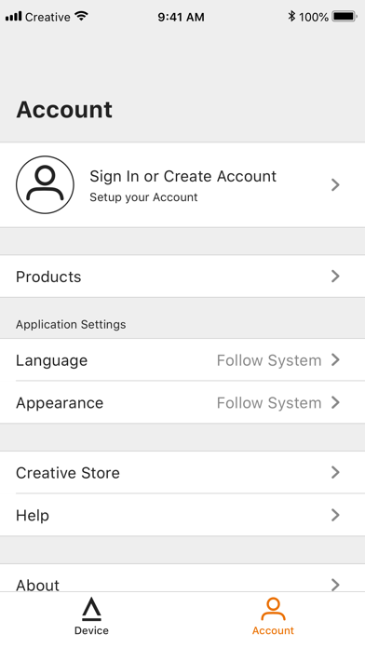Click chevron beside Sign In or Create Account
Image resolution: width=365 pixels, height=648 pixels.
pos(335,184)
